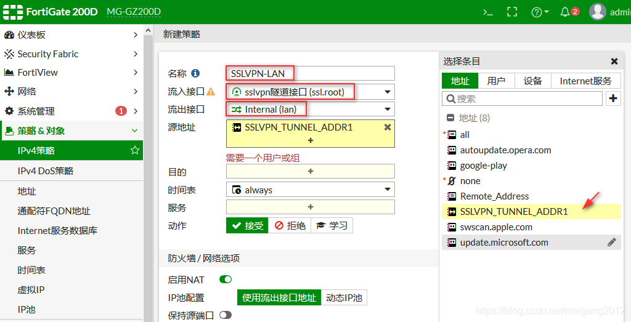Toggle the 保持源端口 switch
631x322 pixels.
click(226, 315)
